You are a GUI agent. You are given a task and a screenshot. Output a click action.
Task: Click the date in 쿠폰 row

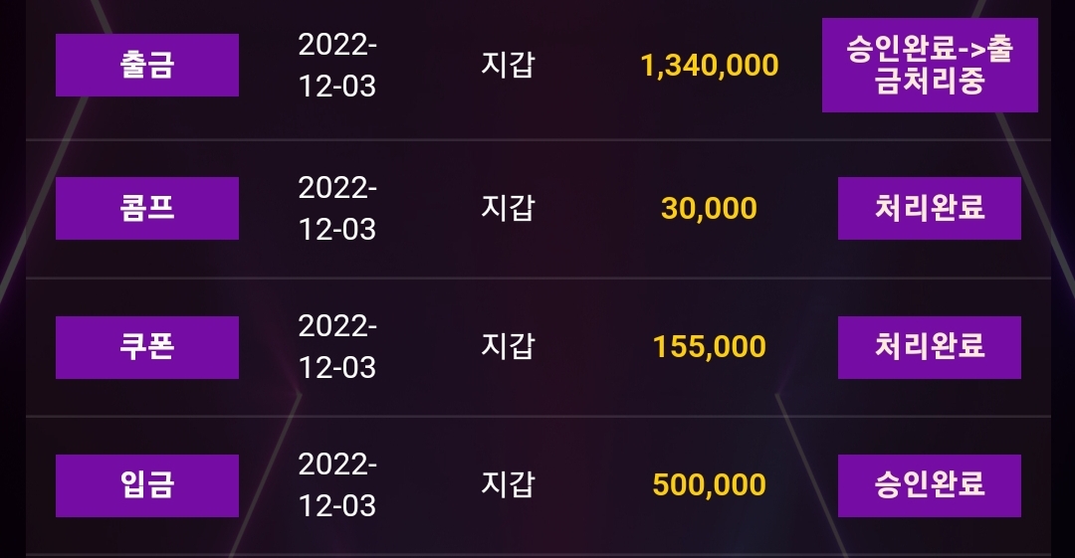(337, 347)
